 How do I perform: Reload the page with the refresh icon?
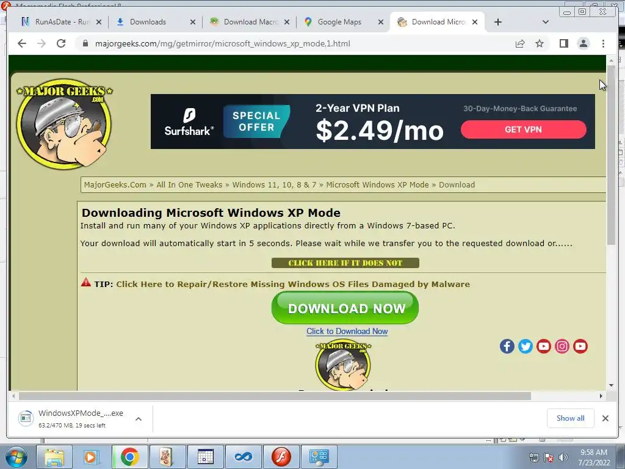click(x=61, y=43)
